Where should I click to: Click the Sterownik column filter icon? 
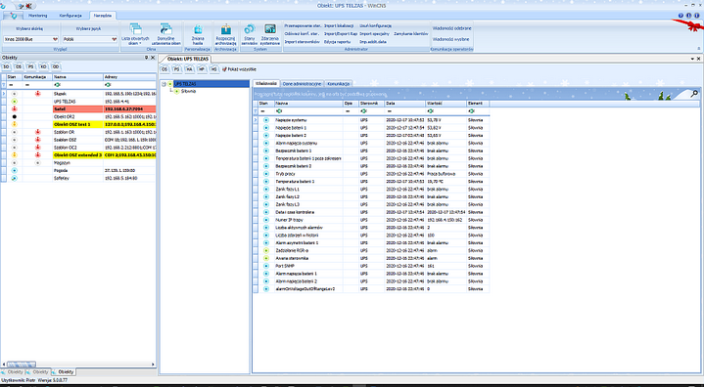(x=363, y=110)
